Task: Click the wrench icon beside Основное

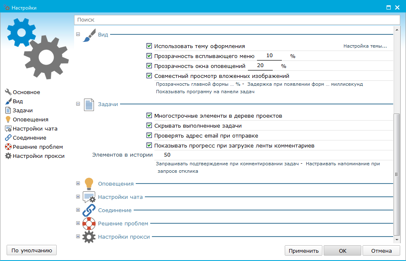Action: click(x=8, y=92)
